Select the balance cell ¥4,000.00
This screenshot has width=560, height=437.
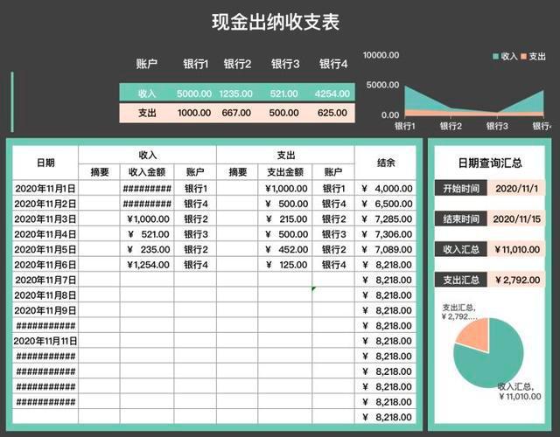(x=386, y=189)
